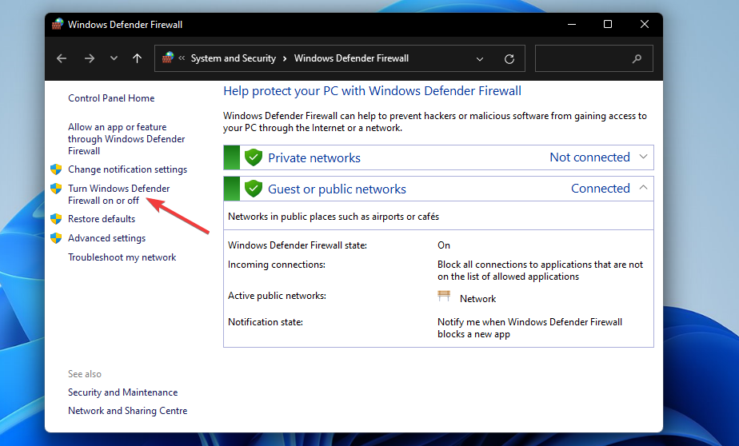Open Network and Sharing Centre link

[127, 411]
